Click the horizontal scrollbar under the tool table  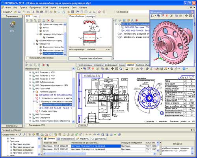(x=99, y=154)
